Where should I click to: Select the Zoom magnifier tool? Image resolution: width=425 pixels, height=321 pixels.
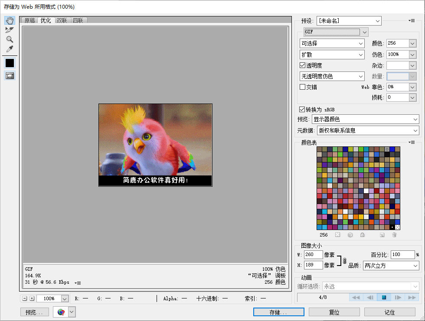point(10,39)
